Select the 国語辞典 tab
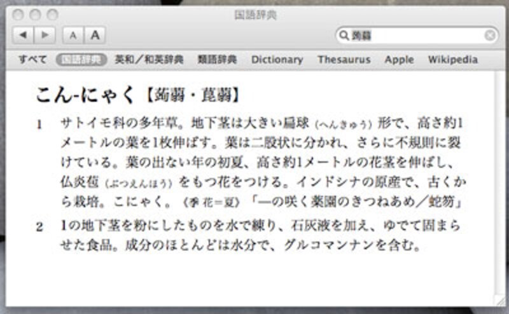Screen dimensions: 509x314 81,59
